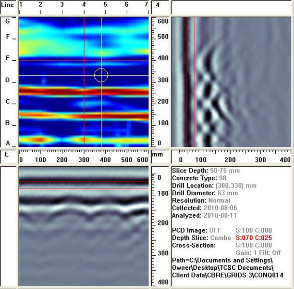The width and height of the screenshot is (294, 289).
Task: Select row label B on left axis
Action: coord(7,123)
